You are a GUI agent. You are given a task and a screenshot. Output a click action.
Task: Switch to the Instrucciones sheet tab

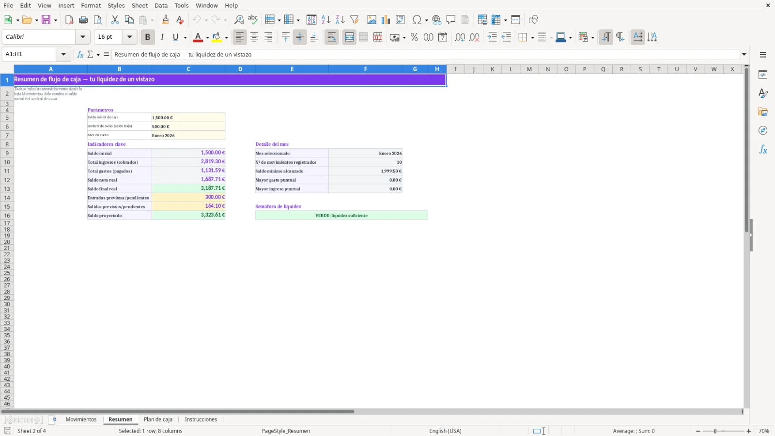201,420
